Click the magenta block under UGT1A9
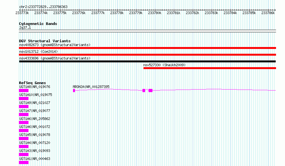 coord(24,107)
